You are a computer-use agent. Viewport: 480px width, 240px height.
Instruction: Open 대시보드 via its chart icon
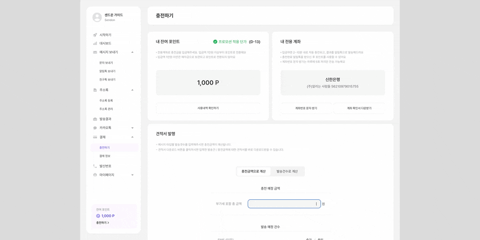95,43
